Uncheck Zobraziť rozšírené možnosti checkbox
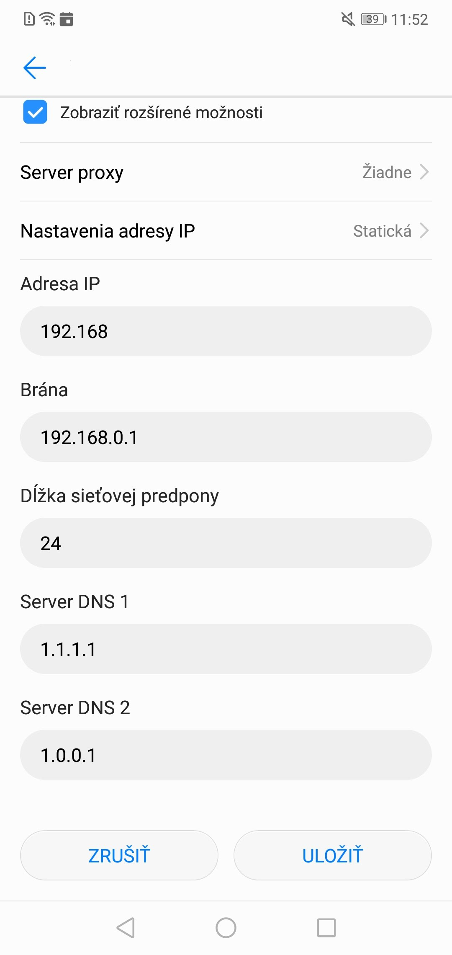 click(x=35, y=112)
